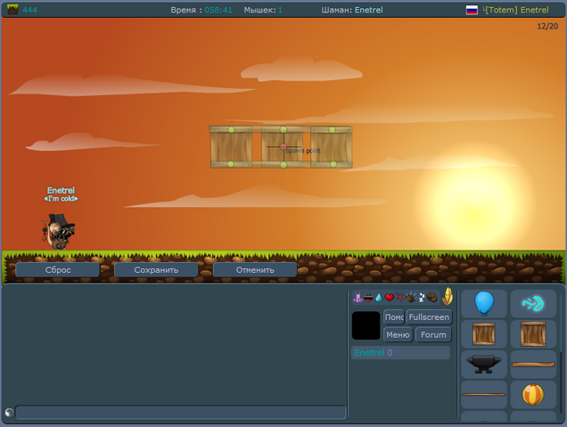Click the 058:41 time counter
Viewport: 567px width, 427px height.
[x=218, y=10]
